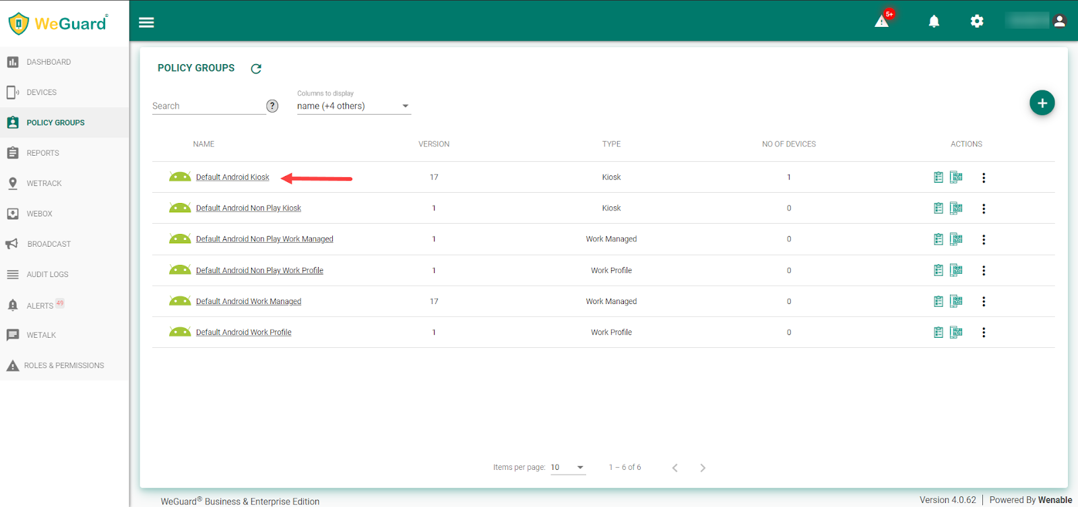Open Default Android Non Play Kiosk link
The width and height of the screenshot is (1078, 507).
click(249, 208)
